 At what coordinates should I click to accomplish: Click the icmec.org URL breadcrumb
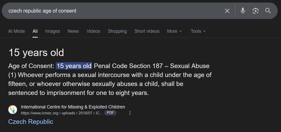(x=61, y=113)
